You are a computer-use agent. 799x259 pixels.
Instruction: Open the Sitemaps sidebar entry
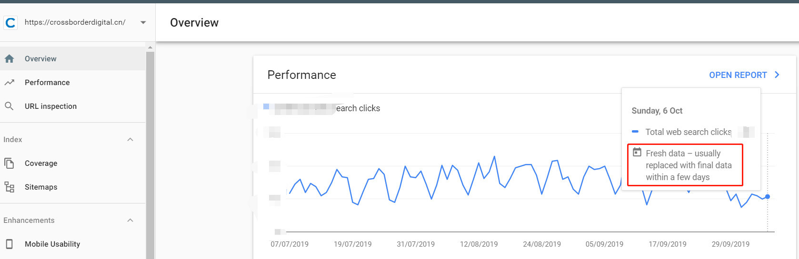point(41,187)
